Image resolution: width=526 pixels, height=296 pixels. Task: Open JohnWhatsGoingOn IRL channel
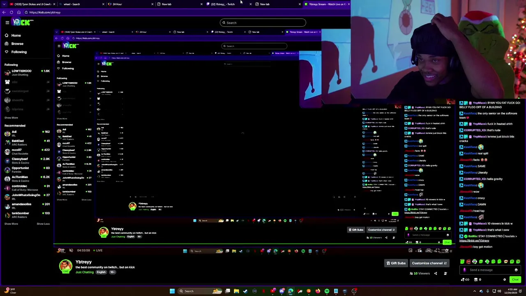[x=26, y=197]
